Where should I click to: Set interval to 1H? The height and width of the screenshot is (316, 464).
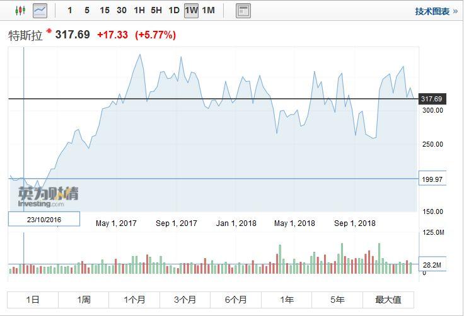pos(139,11)
